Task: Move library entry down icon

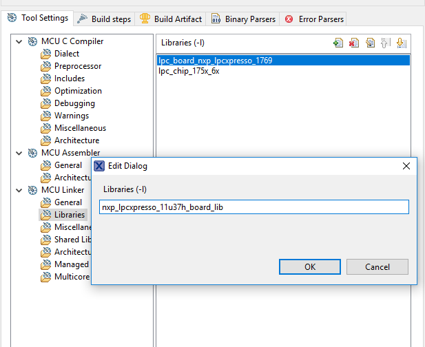Action: pos(401,43)
